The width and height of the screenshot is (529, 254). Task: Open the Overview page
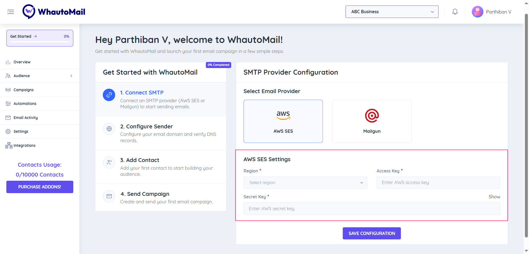point(22,62)
